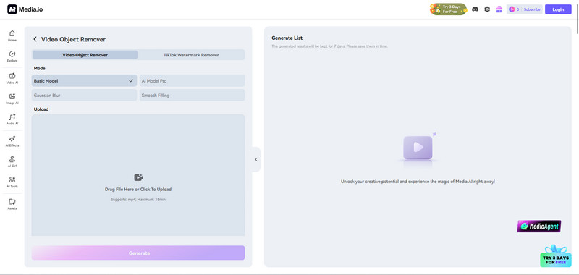Click the Login button
Viewport: 579px width, 275px height.
click(558, 9)
